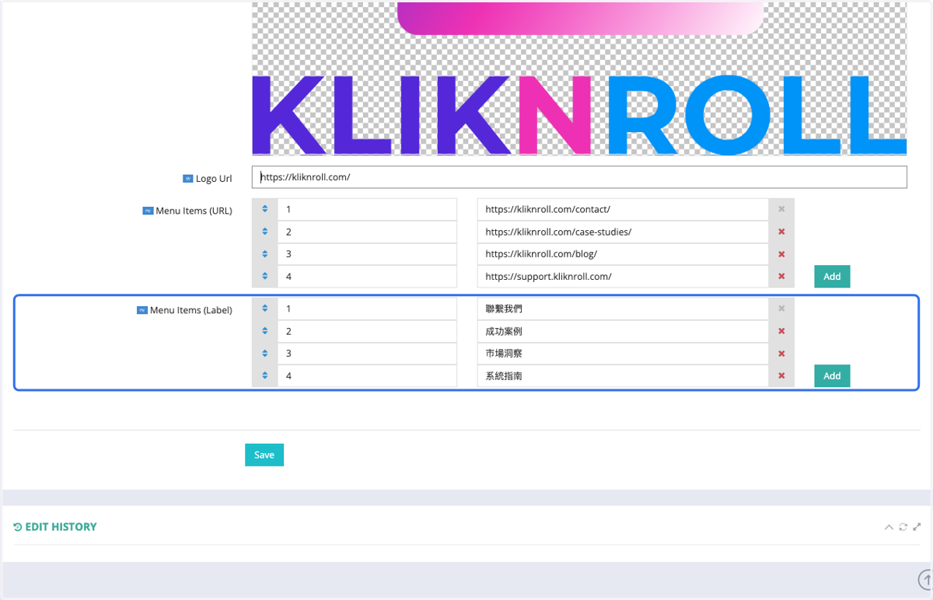The image size is (933, 600).
Task: Click key field 2 in Menu Items (Label)
Action: tap(367, 331)
